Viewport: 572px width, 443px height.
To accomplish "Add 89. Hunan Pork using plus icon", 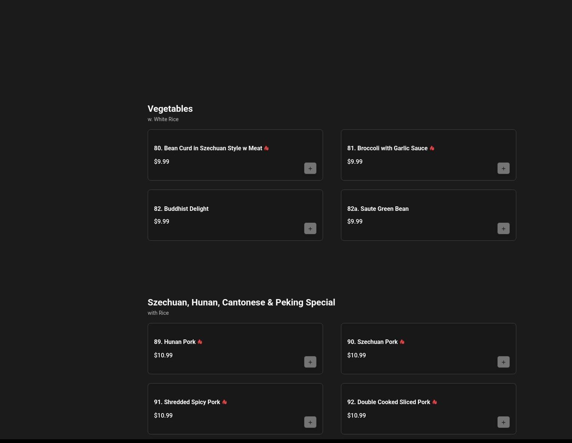I will pyautogui.click(x=310, y=362).
